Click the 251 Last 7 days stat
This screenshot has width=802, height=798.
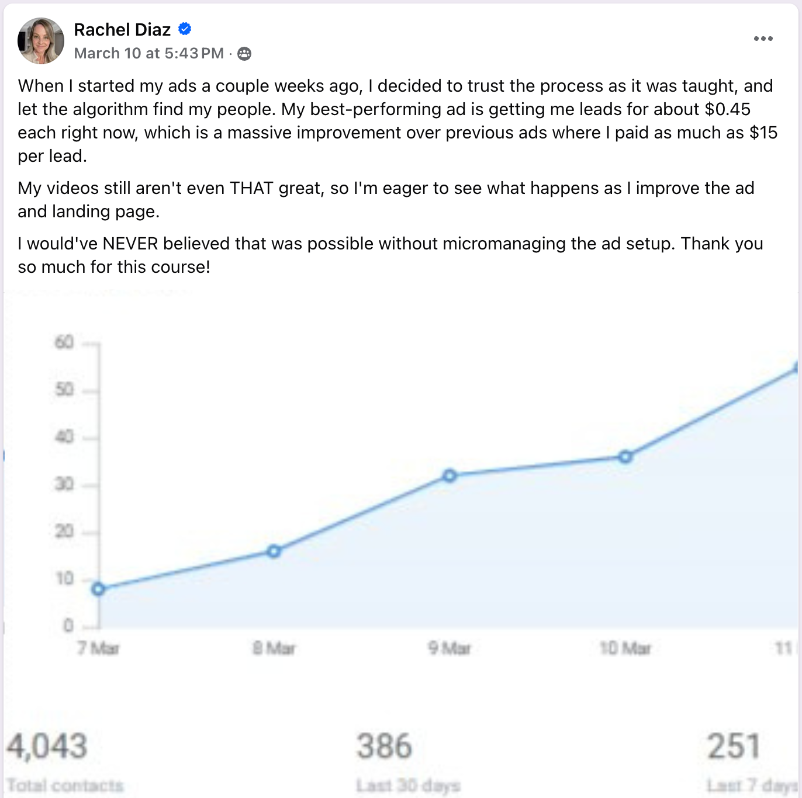734,746
